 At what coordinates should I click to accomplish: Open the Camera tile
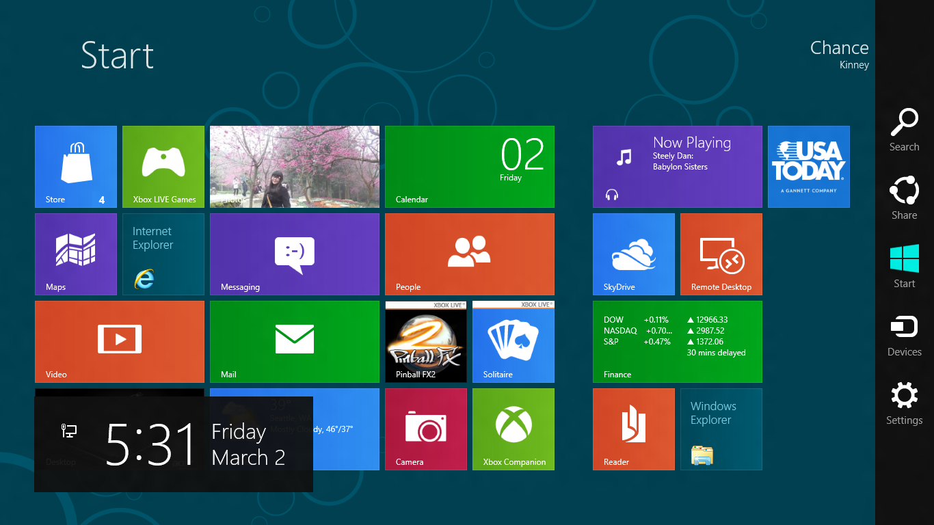click(x=426, y=429)
